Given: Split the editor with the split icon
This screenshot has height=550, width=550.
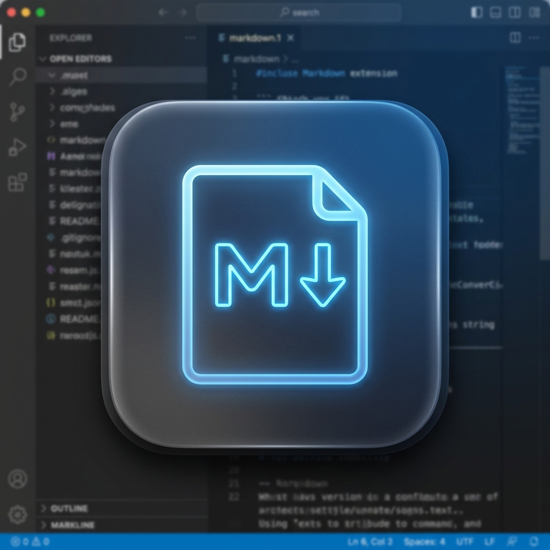Looking at the screenshot, I should click(x=515, y=38).
